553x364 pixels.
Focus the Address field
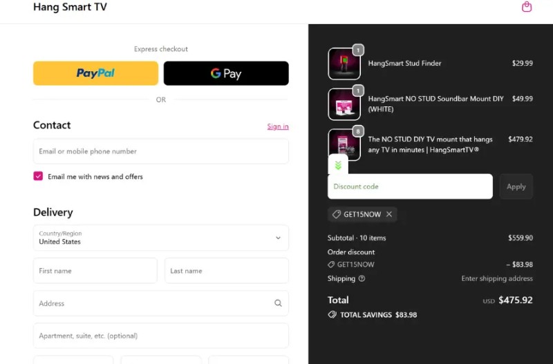pos(161,303)
